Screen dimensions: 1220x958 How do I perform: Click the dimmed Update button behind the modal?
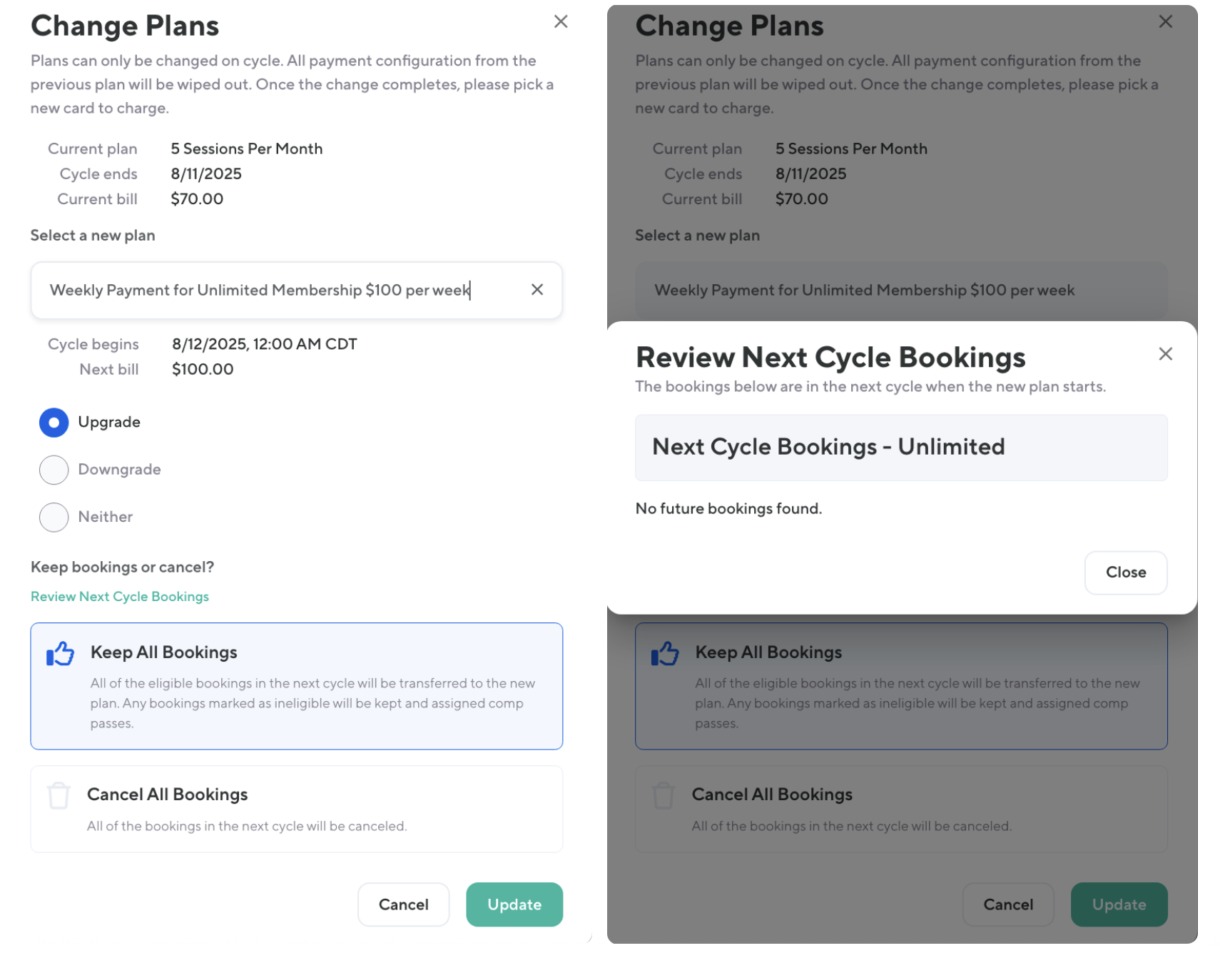[1118, 904]
